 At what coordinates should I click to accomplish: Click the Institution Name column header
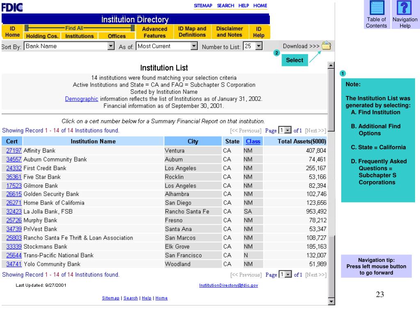tap(93, 141)
